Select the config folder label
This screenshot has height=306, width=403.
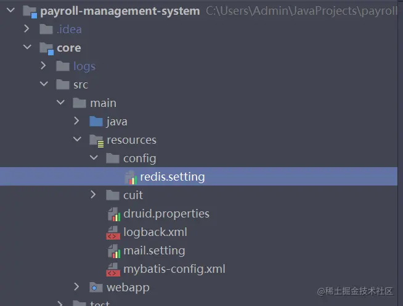coord(140,159)
